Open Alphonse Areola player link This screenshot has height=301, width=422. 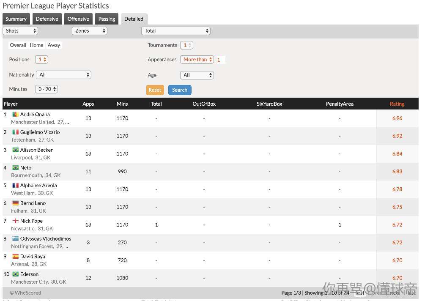coord(38,185)
